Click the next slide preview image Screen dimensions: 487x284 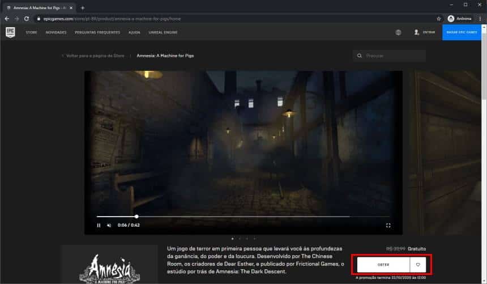pyautogui.click(x=445, y=152)
